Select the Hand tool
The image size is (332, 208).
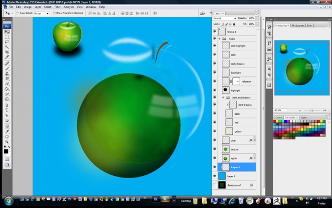click(7, 137)
